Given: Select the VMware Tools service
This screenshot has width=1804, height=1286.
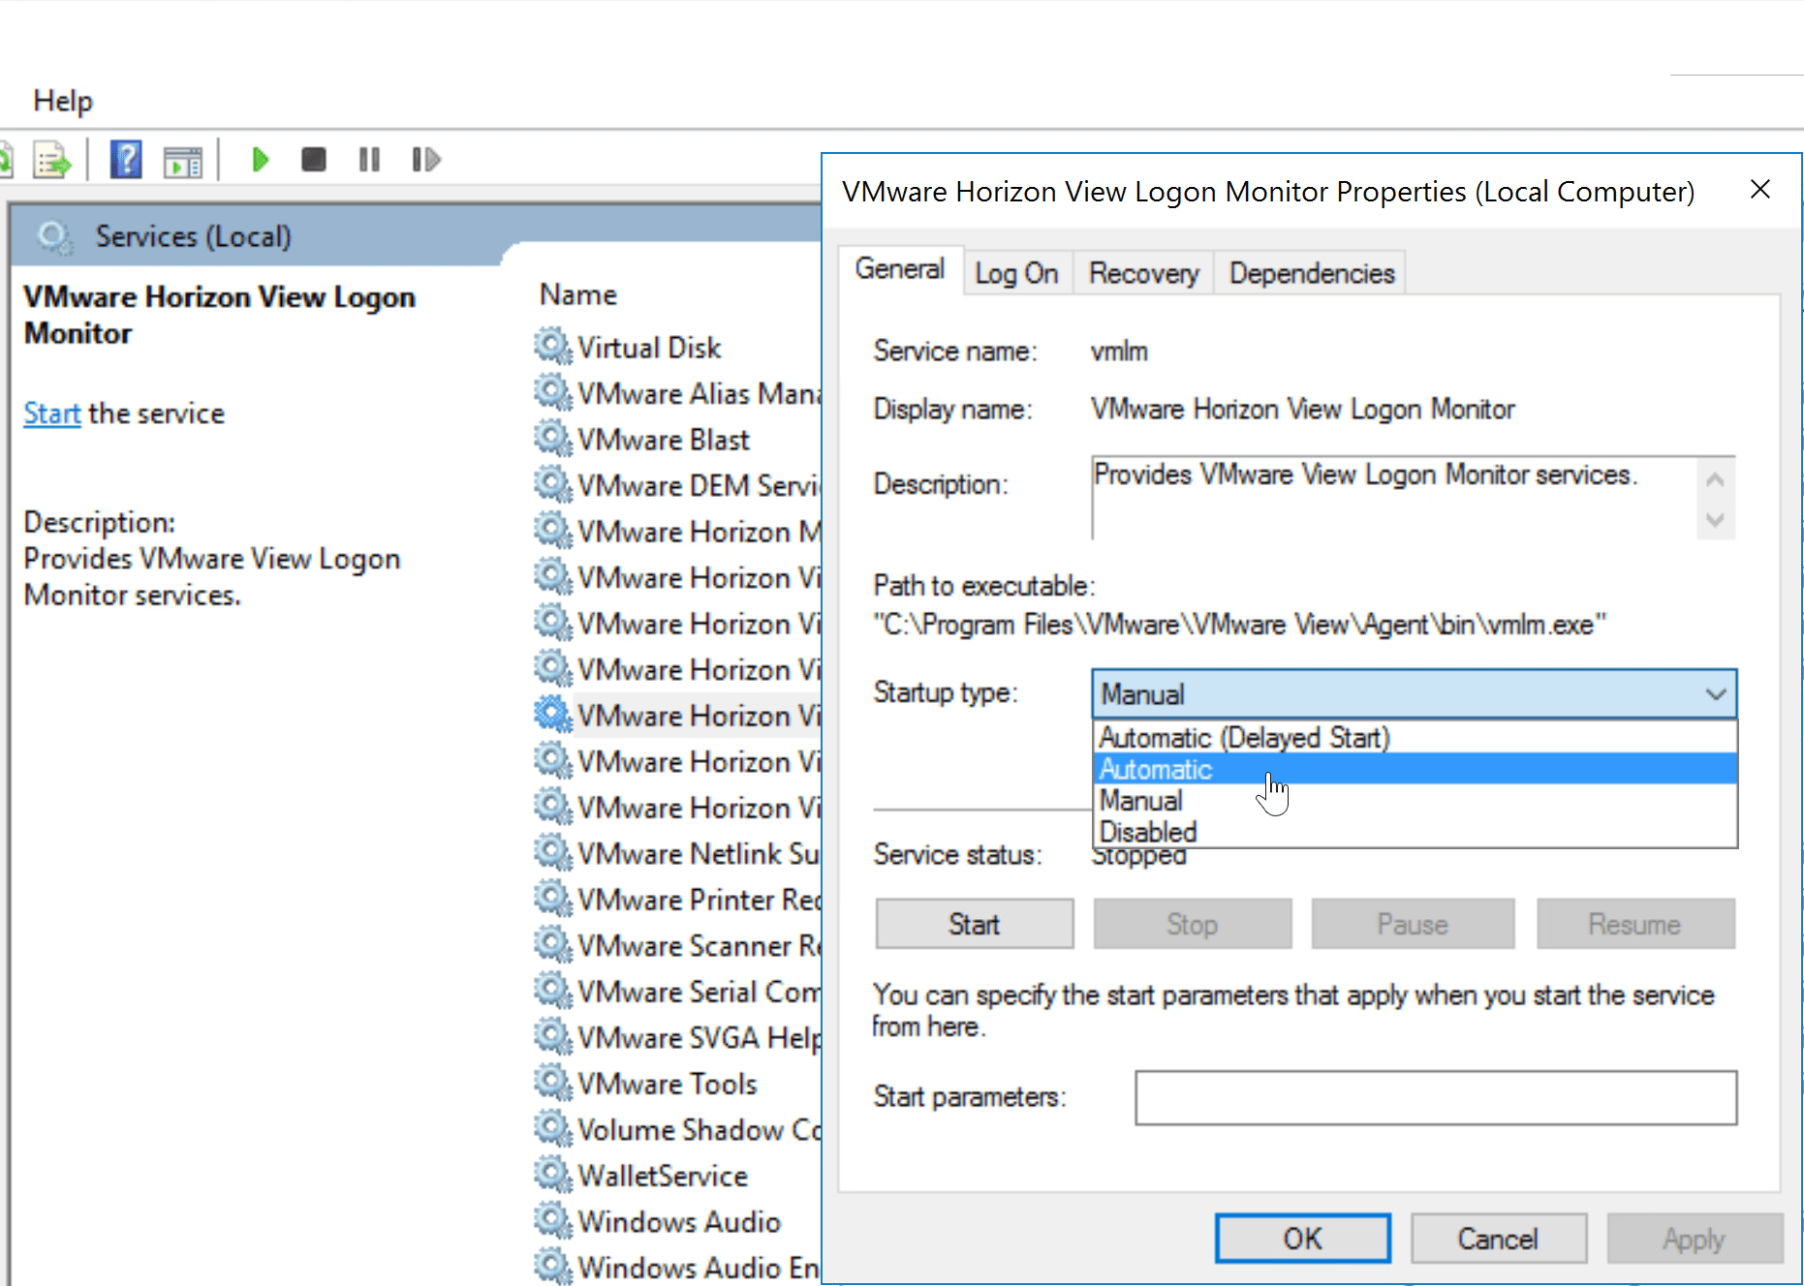Looking at the screenshot, I should (676, 1083).
